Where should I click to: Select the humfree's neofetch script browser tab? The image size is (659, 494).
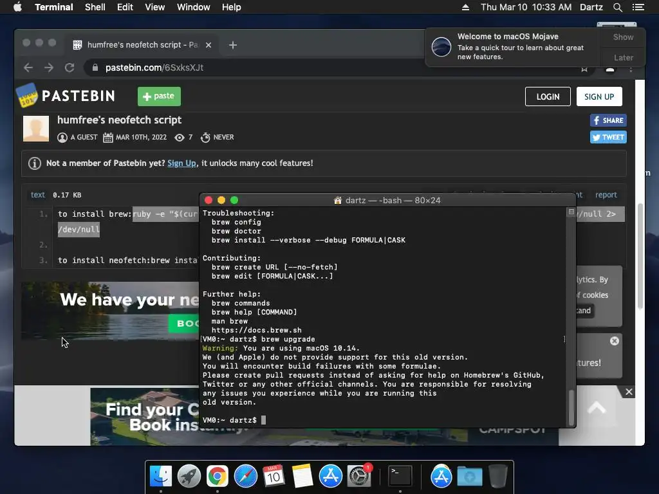pyautogui.click(x=141, y=45)
